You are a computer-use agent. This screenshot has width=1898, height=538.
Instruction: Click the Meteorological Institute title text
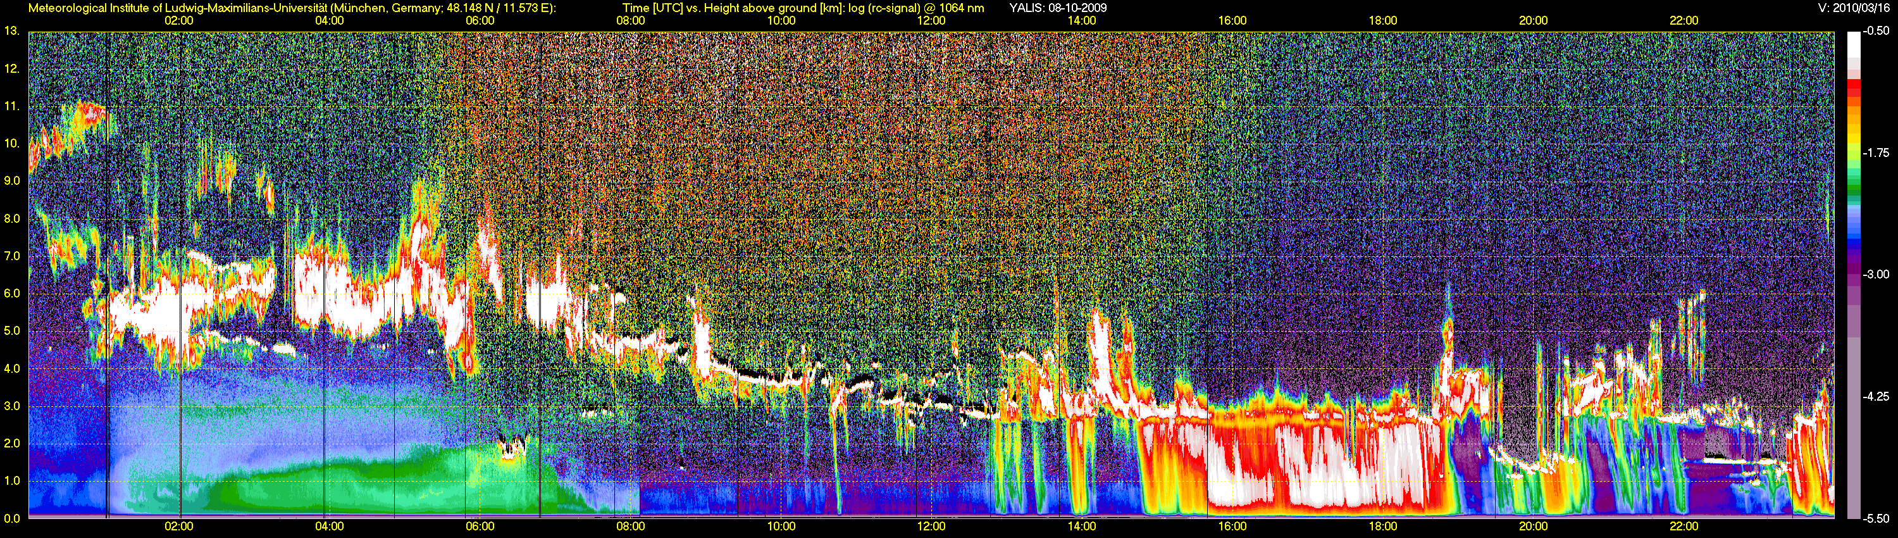point(292,8)
